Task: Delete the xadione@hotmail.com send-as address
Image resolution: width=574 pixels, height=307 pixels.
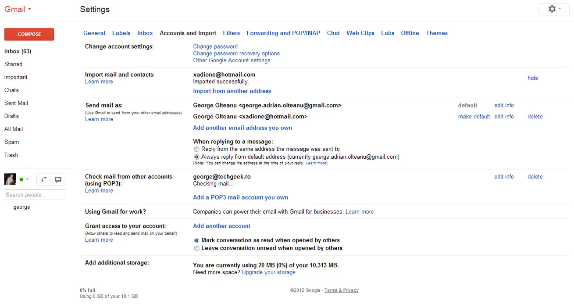Action: [x=535, y=117]
